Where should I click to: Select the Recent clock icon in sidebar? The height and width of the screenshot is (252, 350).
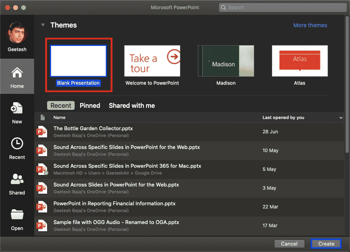tap(17, 144)
